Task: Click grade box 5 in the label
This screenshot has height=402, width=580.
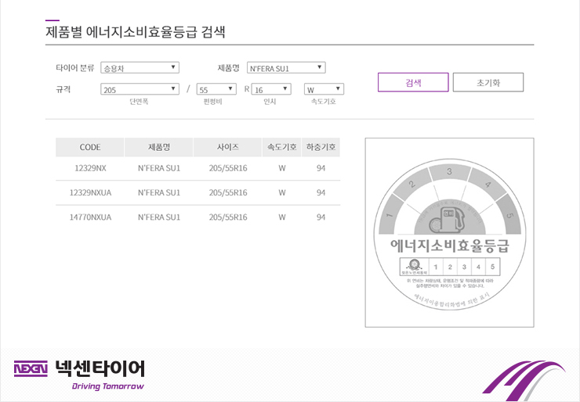Action: click(493, 267)
